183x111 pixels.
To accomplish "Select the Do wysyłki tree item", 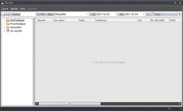I will click(x=16, y=31).
